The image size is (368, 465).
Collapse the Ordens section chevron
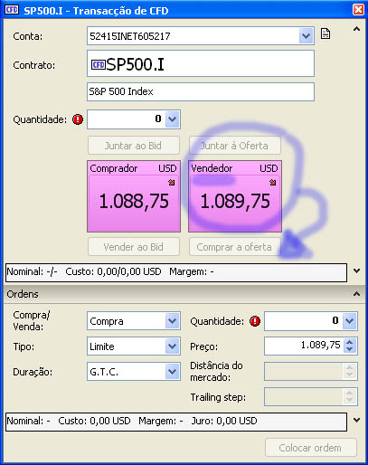click(356, 294)
